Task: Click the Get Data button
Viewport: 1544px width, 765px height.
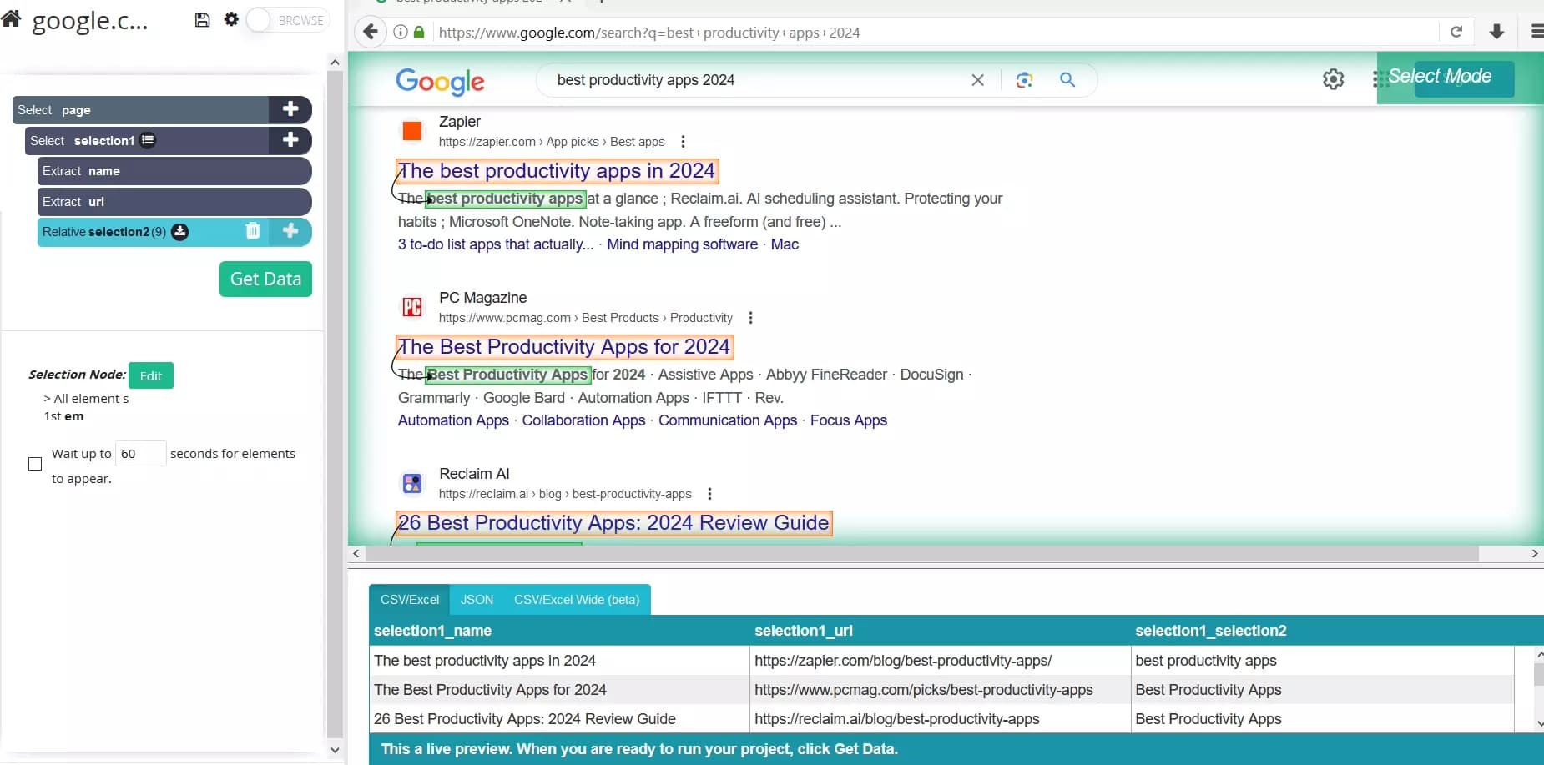Action: point(265,279)
